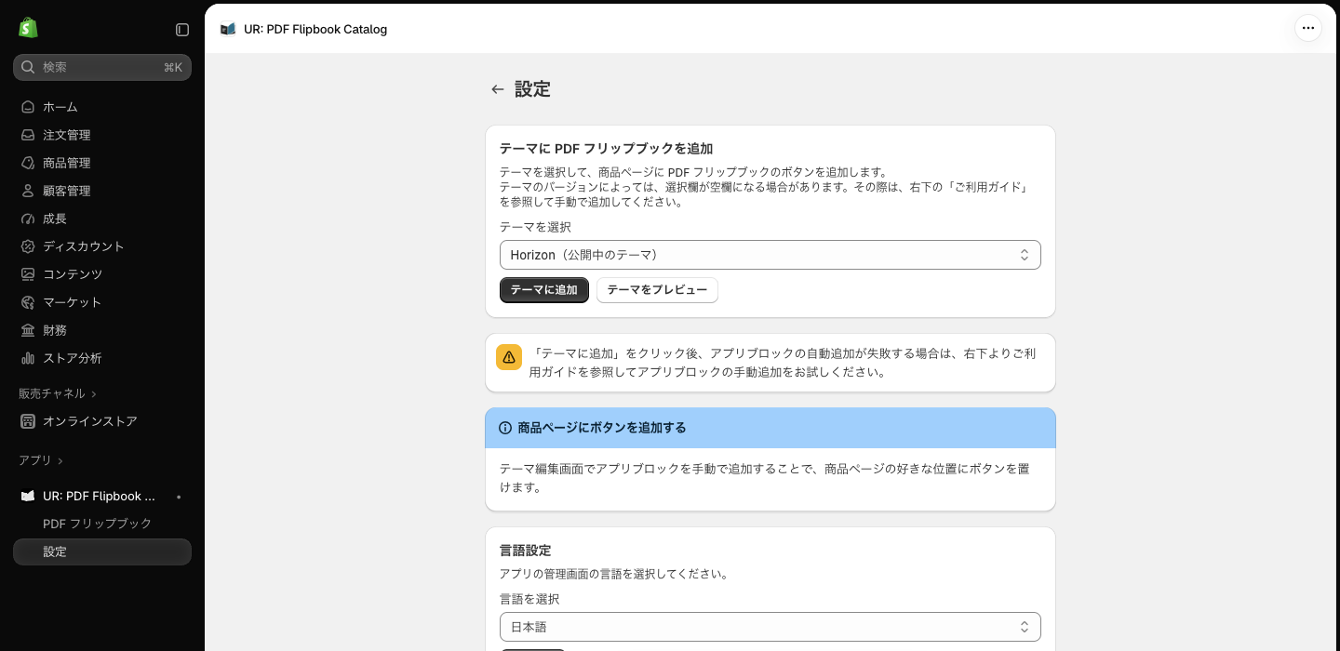The width and height of the screenshot is (1340, 651).
Task: Click the 商品ページにボタンを追加する banner
Action: (x=770, y=428)
